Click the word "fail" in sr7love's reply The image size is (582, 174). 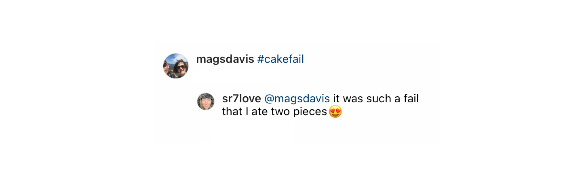411,99
